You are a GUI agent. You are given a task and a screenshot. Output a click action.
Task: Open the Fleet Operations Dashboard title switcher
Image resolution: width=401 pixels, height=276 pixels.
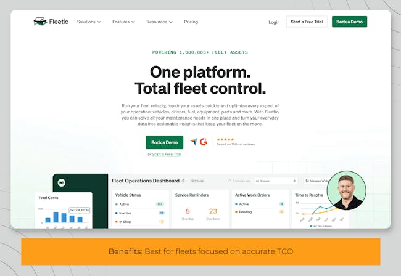pos(148,181)
